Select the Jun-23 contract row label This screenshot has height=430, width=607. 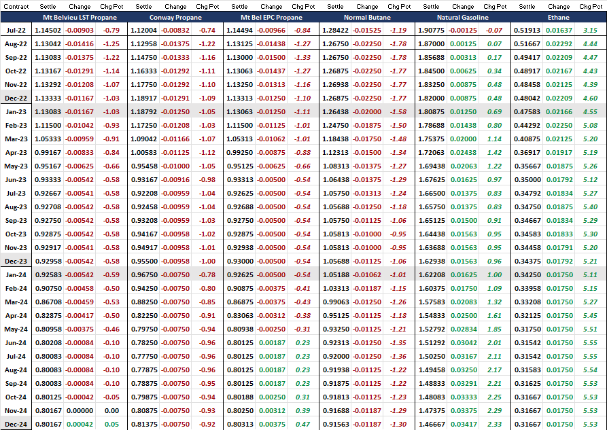point(16,179)
